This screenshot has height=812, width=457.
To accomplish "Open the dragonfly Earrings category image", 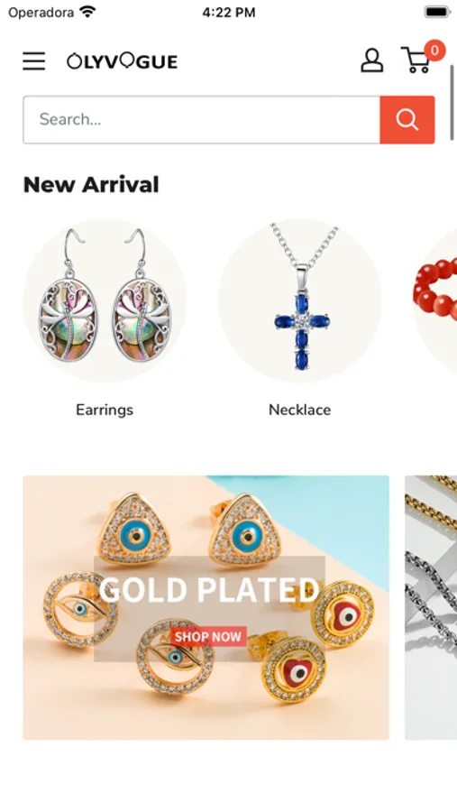I will tap(105, 300).
